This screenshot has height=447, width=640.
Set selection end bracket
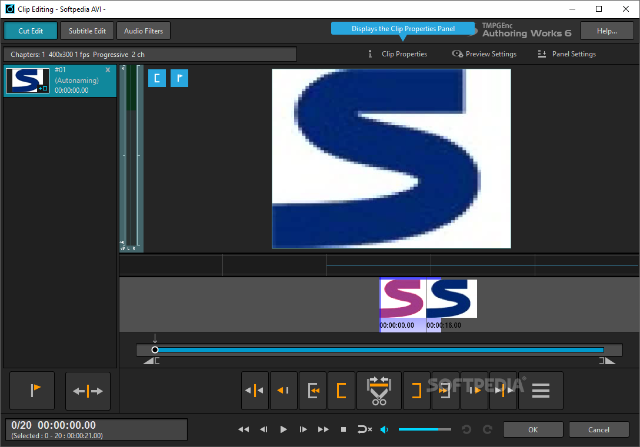pyautogui.click(x=416, y=391)
